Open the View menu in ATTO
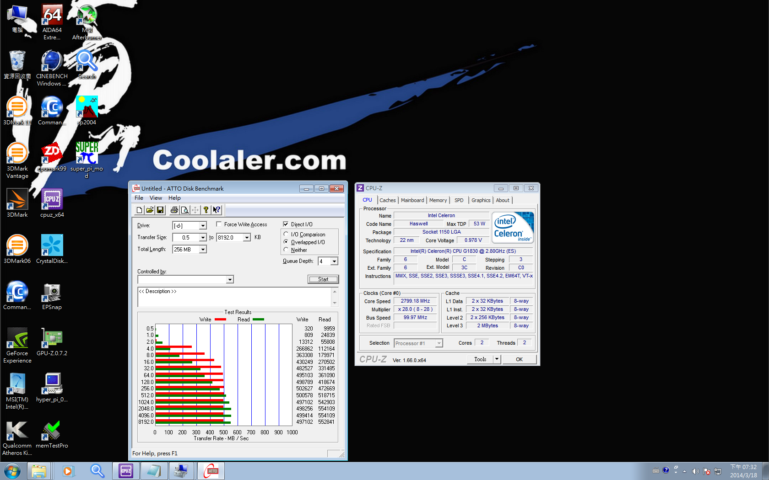Image resolution: width=769 pixels, height=480 pixels. [156, 198]
